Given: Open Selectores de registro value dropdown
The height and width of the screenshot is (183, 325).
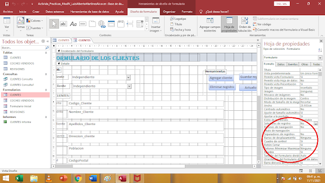Looking at the screenshot, I should point(316,124).
